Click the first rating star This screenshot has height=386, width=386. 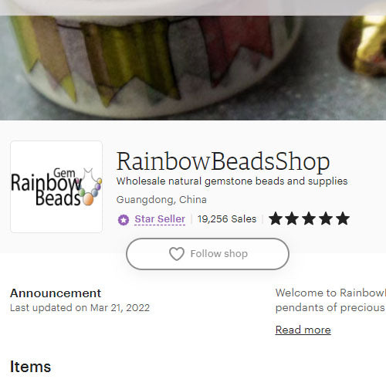[x=276, y=218]
